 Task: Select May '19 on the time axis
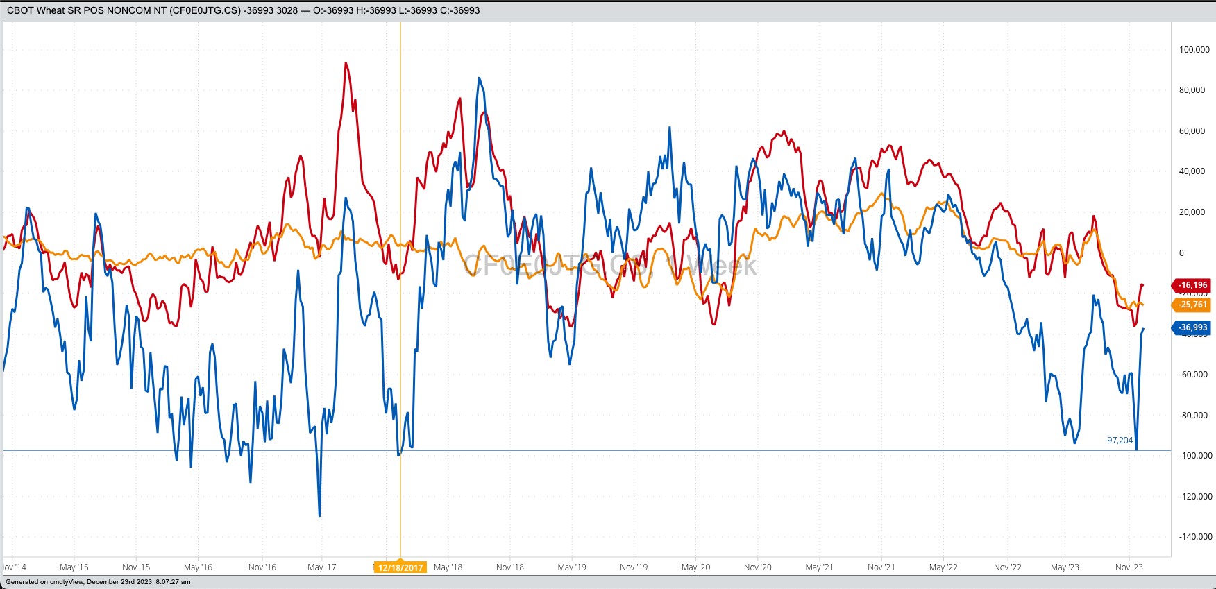pyautogui.click(x=572, y=567)
